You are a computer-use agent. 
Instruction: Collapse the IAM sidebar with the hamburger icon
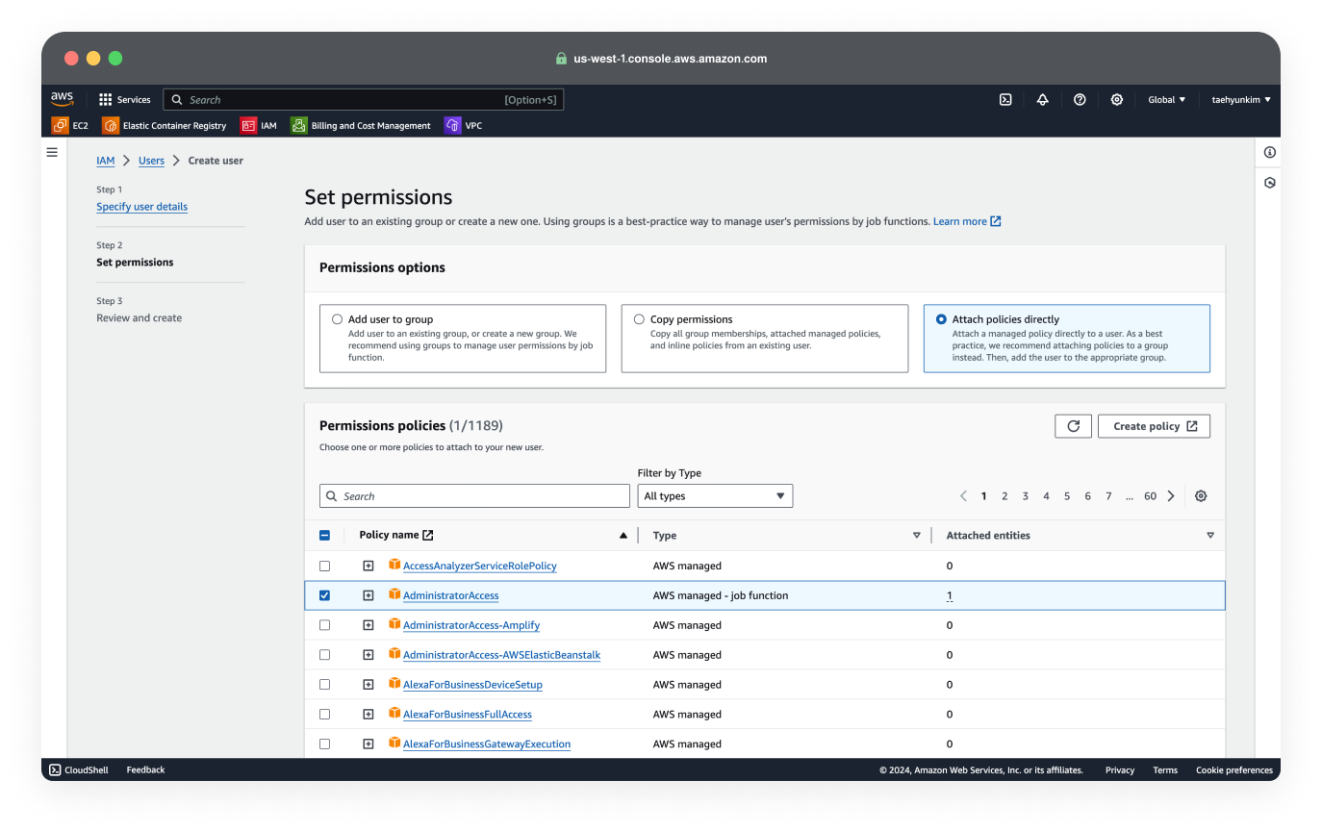coord(51,152)
